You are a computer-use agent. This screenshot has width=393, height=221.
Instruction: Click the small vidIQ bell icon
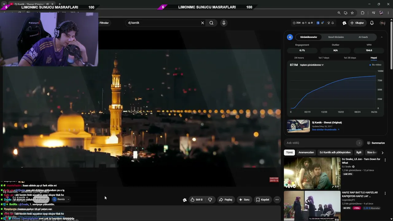[333, 23]
